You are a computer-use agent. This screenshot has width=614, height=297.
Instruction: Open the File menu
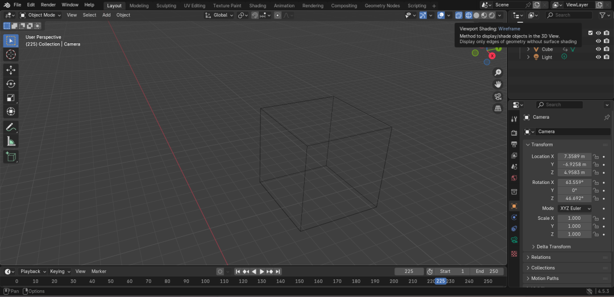point(17,5)
